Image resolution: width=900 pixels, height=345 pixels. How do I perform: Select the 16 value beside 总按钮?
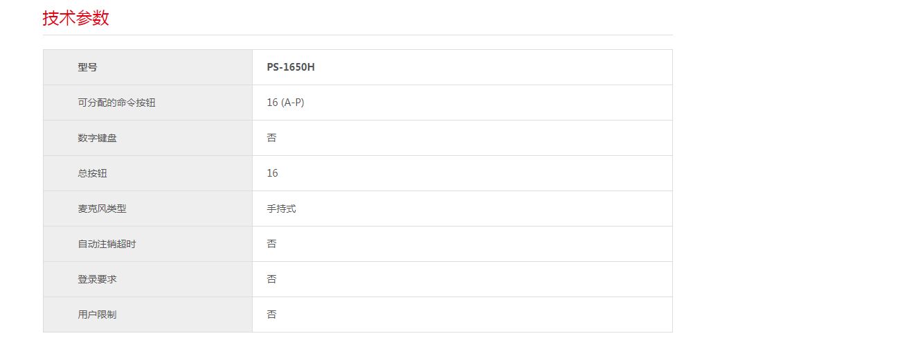[x=272, y=173]
